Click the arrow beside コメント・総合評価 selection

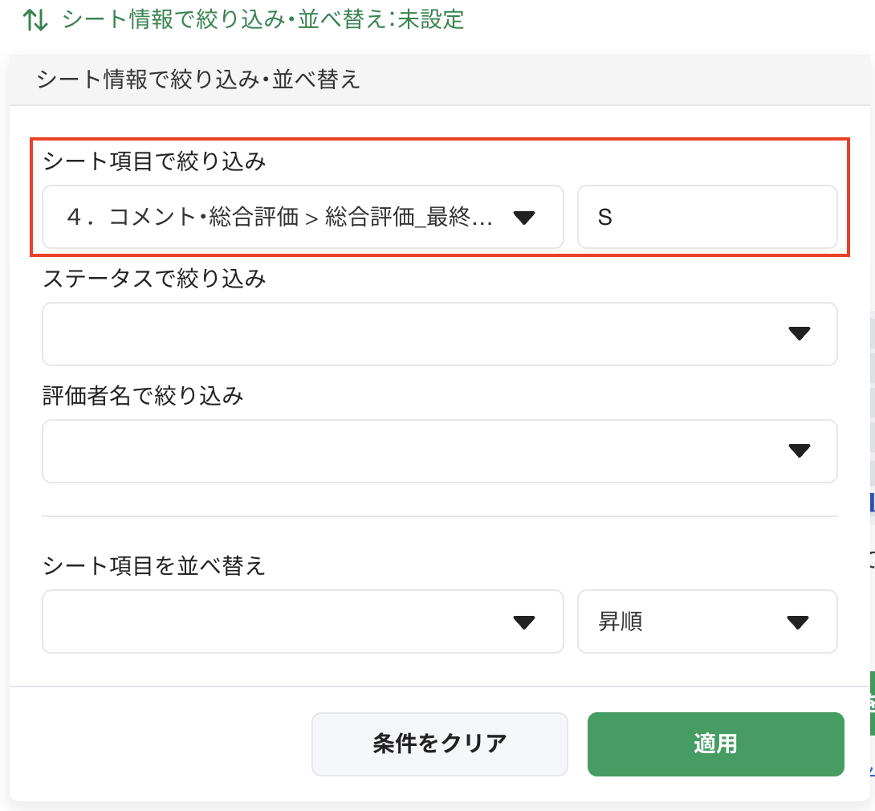point(523,217)
